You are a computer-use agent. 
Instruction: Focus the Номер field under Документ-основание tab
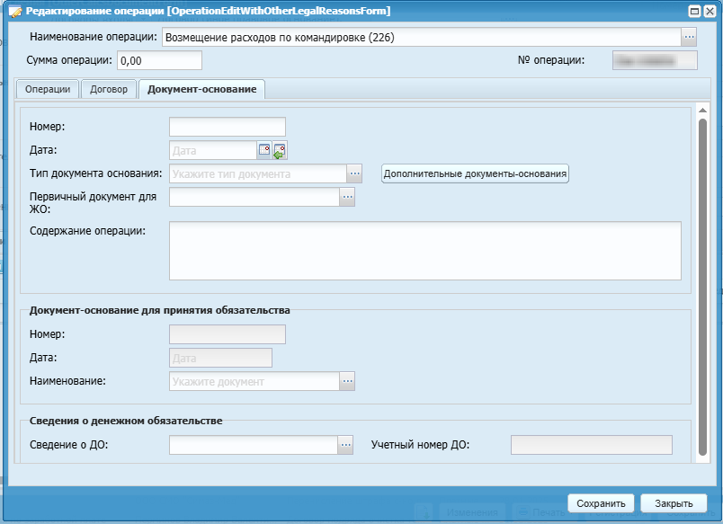point(227,127)
